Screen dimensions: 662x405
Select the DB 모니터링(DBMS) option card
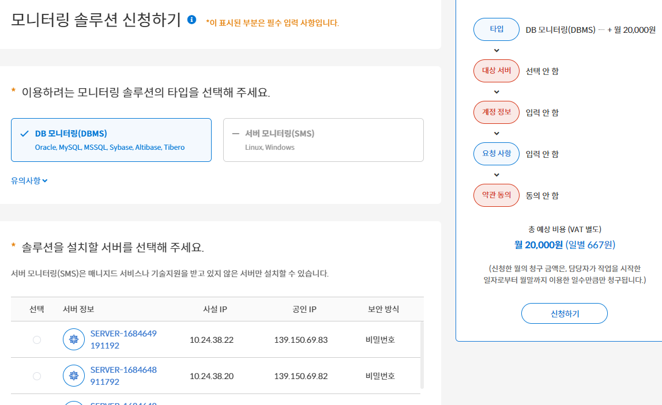[x=111, y=140]
